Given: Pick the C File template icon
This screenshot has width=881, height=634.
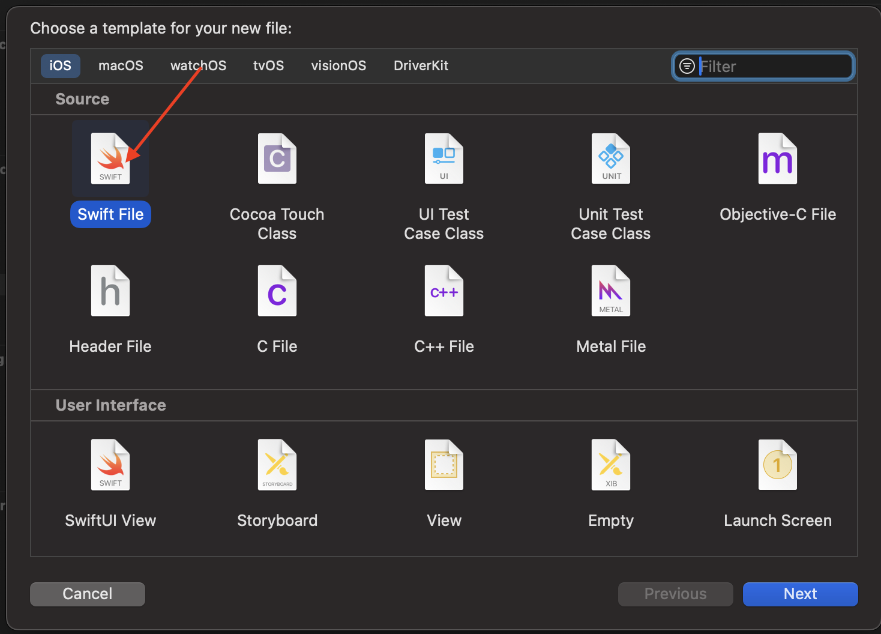Looking at the screenshot, I should click(x=277, y=291).
